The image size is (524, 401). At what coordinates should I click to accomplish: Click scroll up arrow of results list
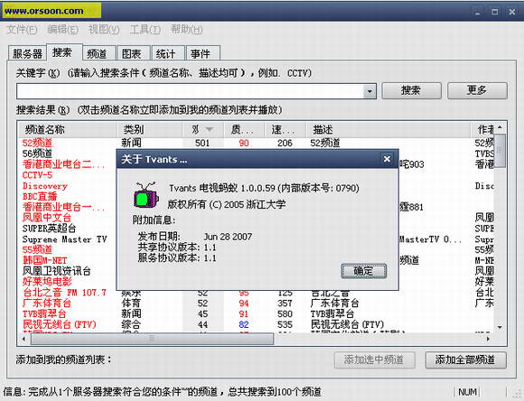click(x=500, y=127)
